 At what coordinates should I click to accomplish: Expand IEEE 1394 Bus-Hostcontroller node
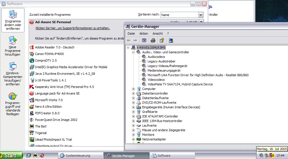click(x=133, y=121)
